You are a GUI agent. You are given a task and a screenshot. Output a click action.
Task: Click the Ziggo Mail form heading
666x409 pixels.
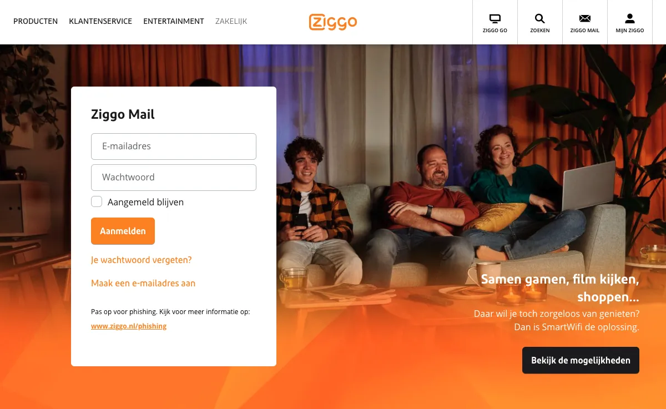pyautogui.click(x=123, y=115)
